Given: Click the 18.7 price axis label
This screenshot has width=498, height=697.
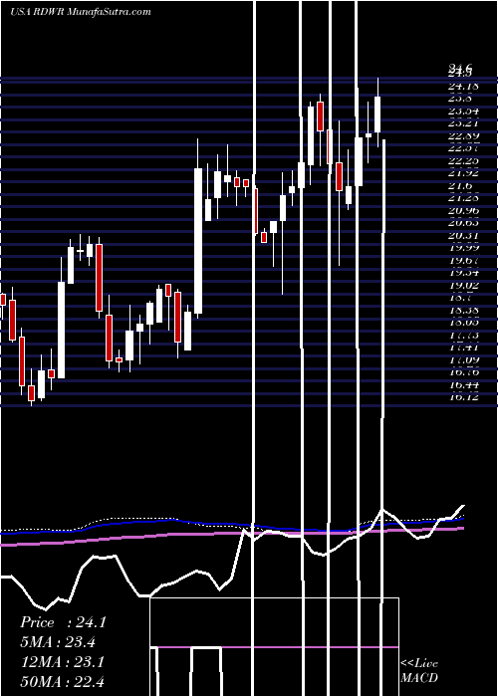Looking at the screenshot, I should [460, 298].
